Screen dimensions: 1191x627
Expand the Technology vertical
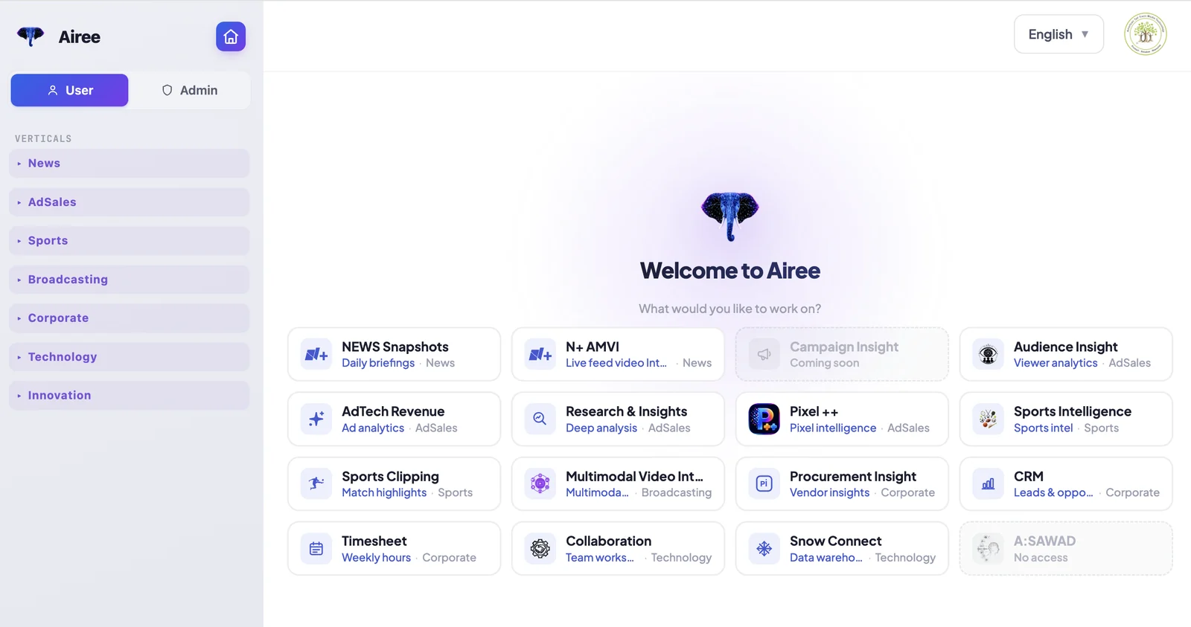tap(130, 357)
